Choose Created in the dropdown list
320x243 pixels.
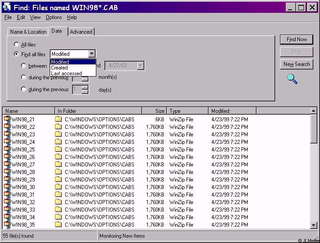coord(73,68)
